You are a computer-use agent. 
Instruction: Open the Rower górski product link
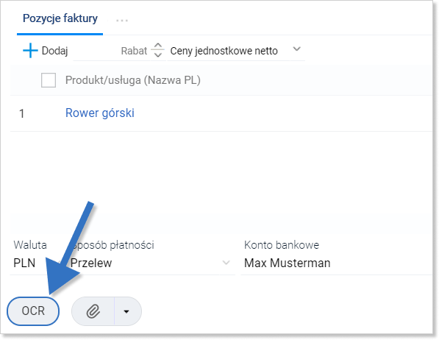pyautogui.click(x=100, y=113)
